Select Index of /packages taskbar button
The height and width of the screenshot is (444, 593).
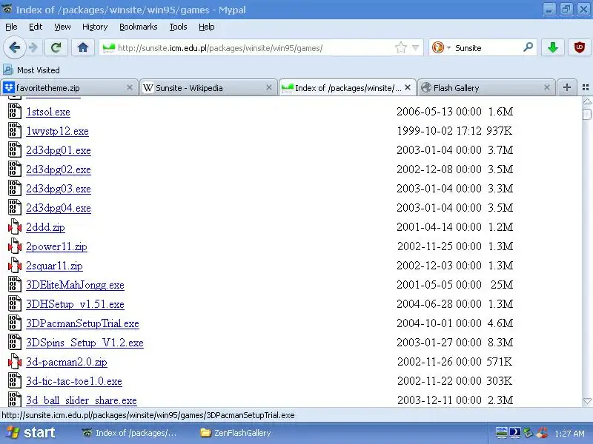click(x=130, y=433)
